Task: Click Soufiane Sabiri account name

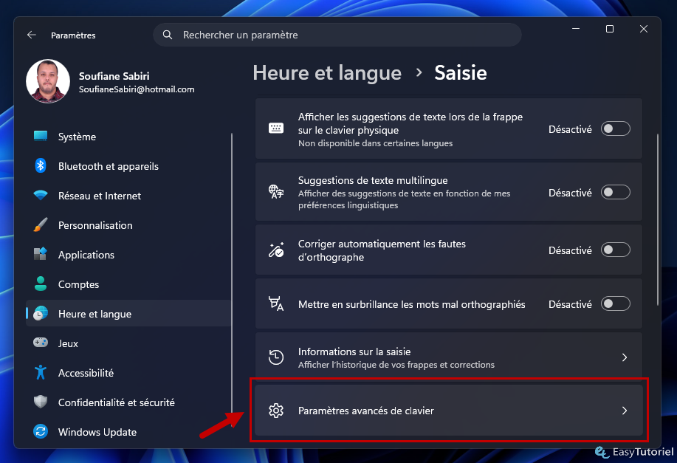Action: coord(114,76)
